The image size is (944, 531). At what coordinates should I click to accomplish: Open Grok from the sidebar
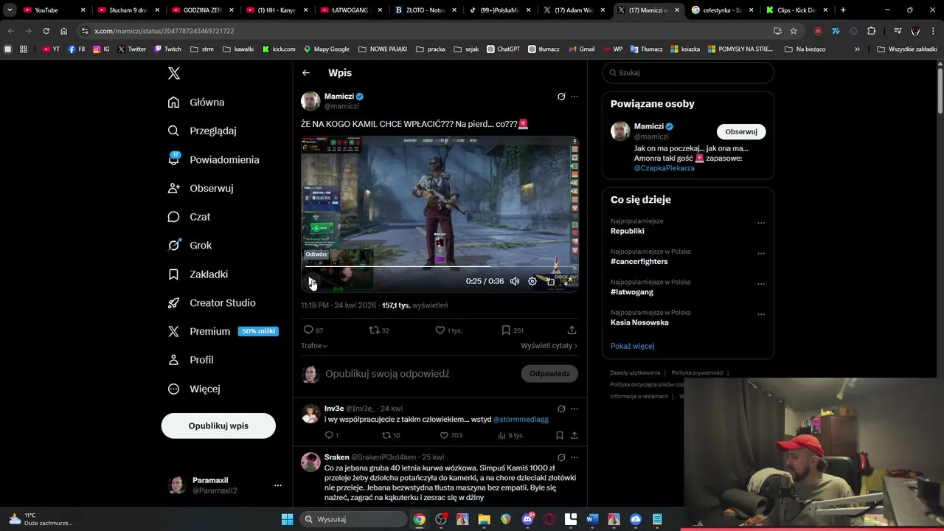point(190,246)
